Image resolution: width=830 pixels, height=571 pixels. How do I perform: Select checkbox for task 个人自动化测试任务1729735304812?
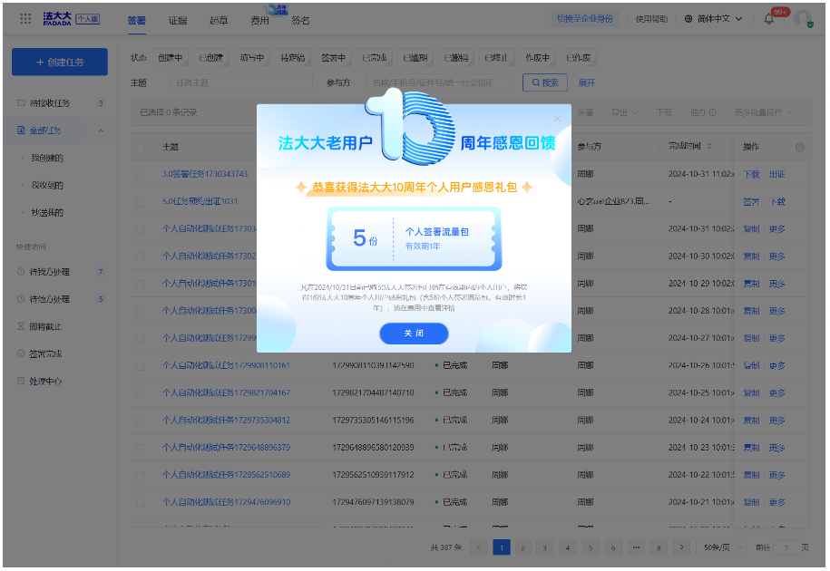pos(141,421)
